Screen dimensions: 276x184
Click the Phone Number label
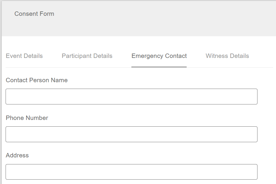tap(26, 118)
